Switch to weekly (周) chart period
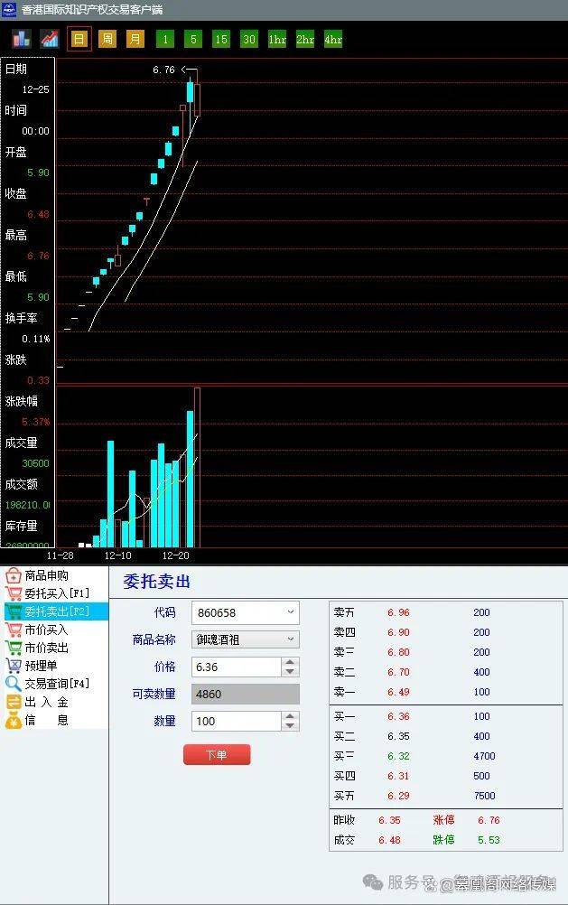Viewport: 568px width, 905px height. 107,39
